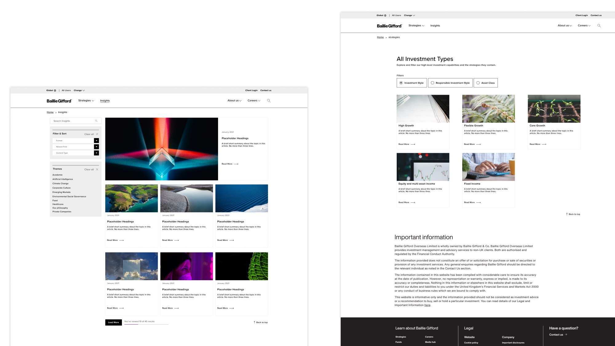The height and width of the screenshot is (346, 615).
Task: Open the Flexible Growth fern thumbnail
Action: 488,109
